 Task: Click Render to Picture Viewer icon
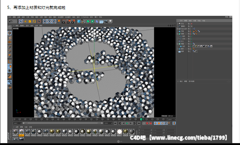[68, 22]
